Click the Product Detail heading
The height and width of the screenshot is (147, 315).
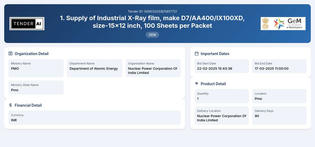pos(213,84)
